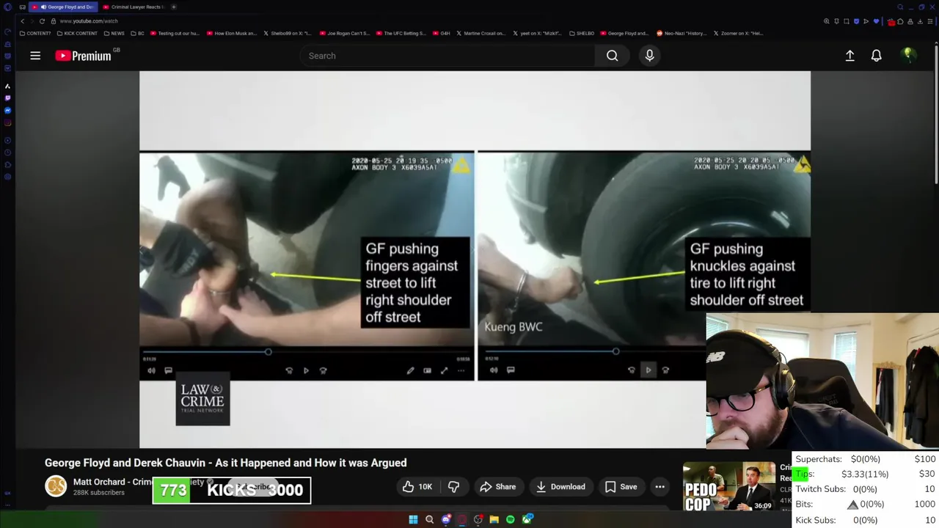Expand left bodycam clip to fullscreen
This screenshot has height=528, width=939.
coord(444,370)
